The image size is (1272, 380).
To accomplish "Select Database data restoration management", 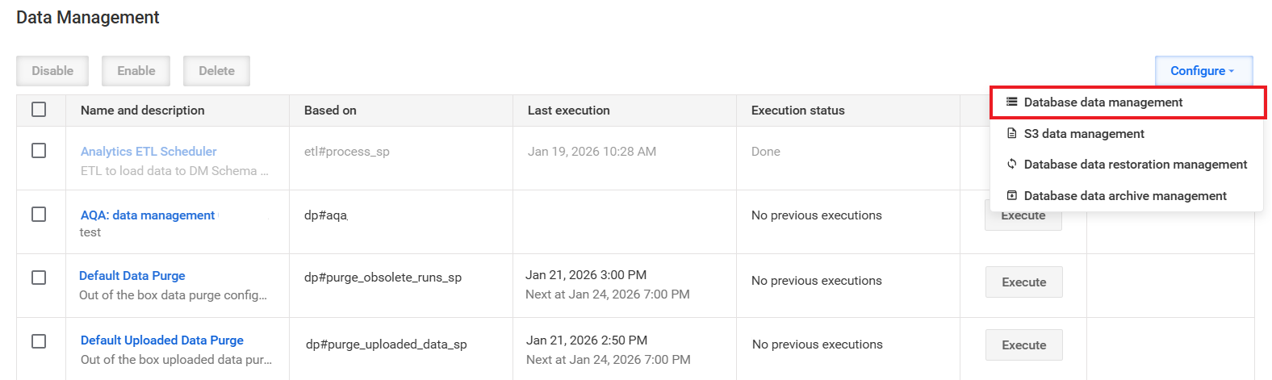I will click(x=1127, y=165).
